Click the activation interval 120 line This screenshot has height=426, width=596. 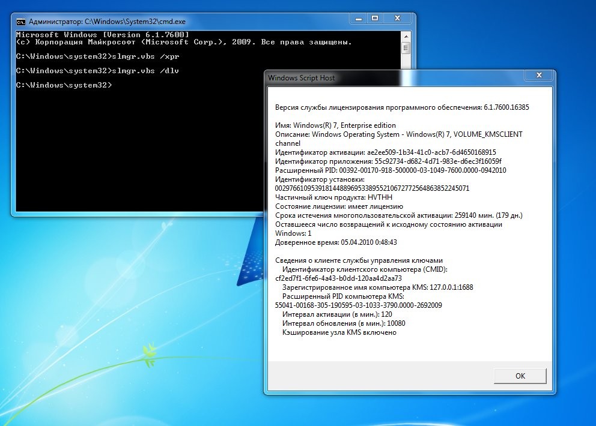pos(337,314)
